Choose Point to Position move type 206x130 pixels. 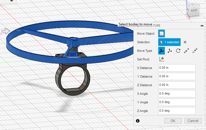(x=195, y=51)
